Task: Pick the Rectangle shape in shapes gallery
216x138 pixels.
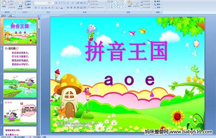Action: pos(120,1)
